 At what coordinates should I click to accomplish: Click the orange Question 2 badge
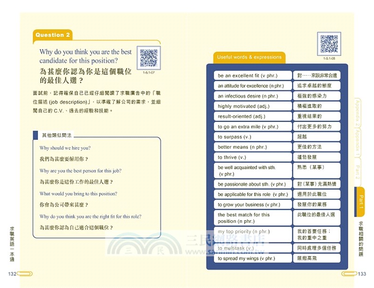[52, 34]
